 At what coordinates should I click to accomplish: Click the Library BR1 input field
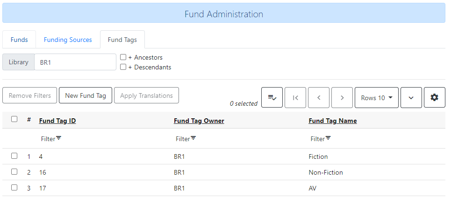(75, 62)
